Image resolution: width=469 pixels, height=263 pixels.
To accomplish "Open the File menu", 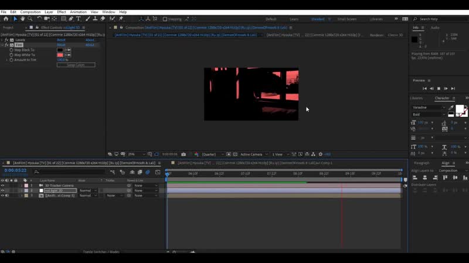I will 4,12.
